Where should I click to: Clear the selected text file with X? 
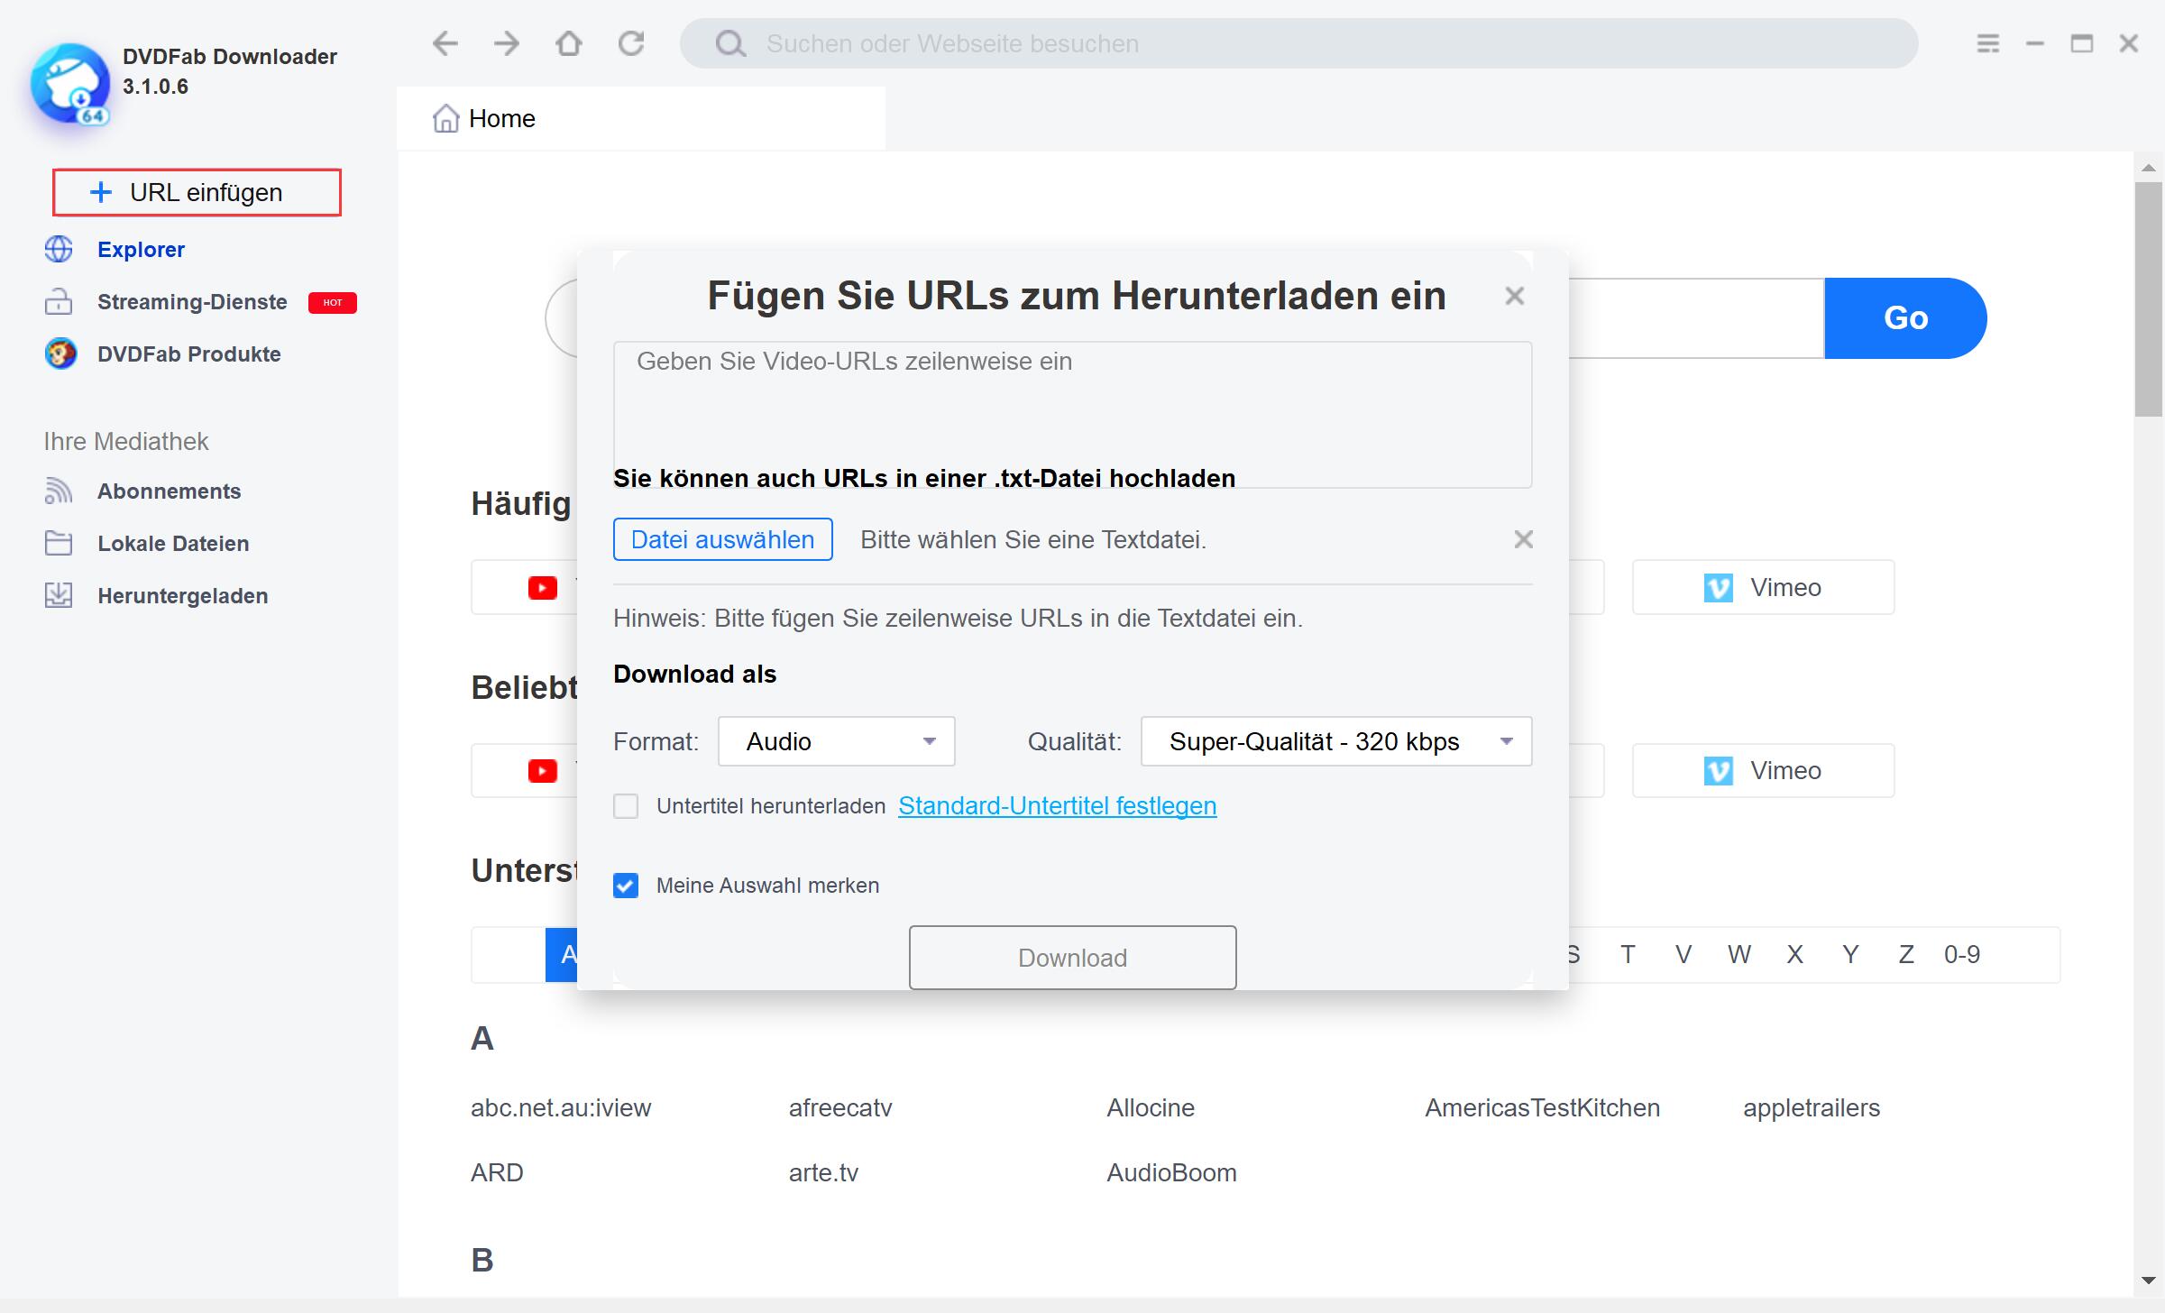1524,539
